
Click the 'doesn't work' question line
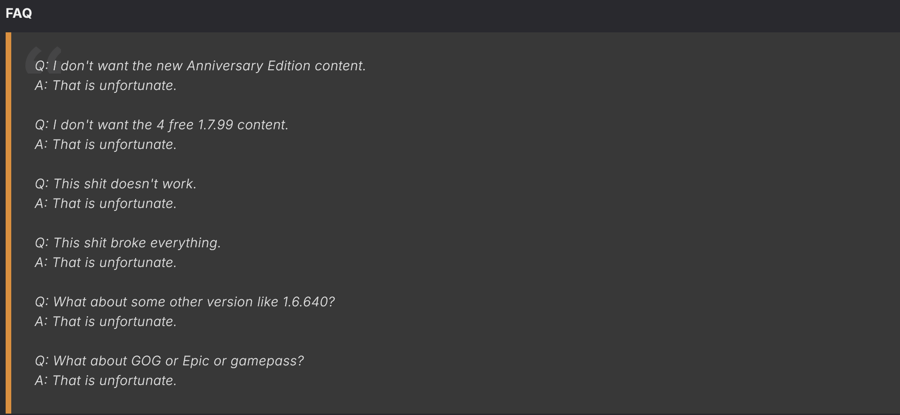(115, 184)
